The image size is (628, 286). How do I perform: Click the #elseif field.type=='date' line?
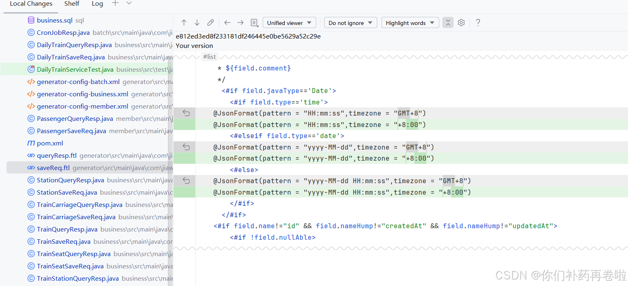[287, 136]
